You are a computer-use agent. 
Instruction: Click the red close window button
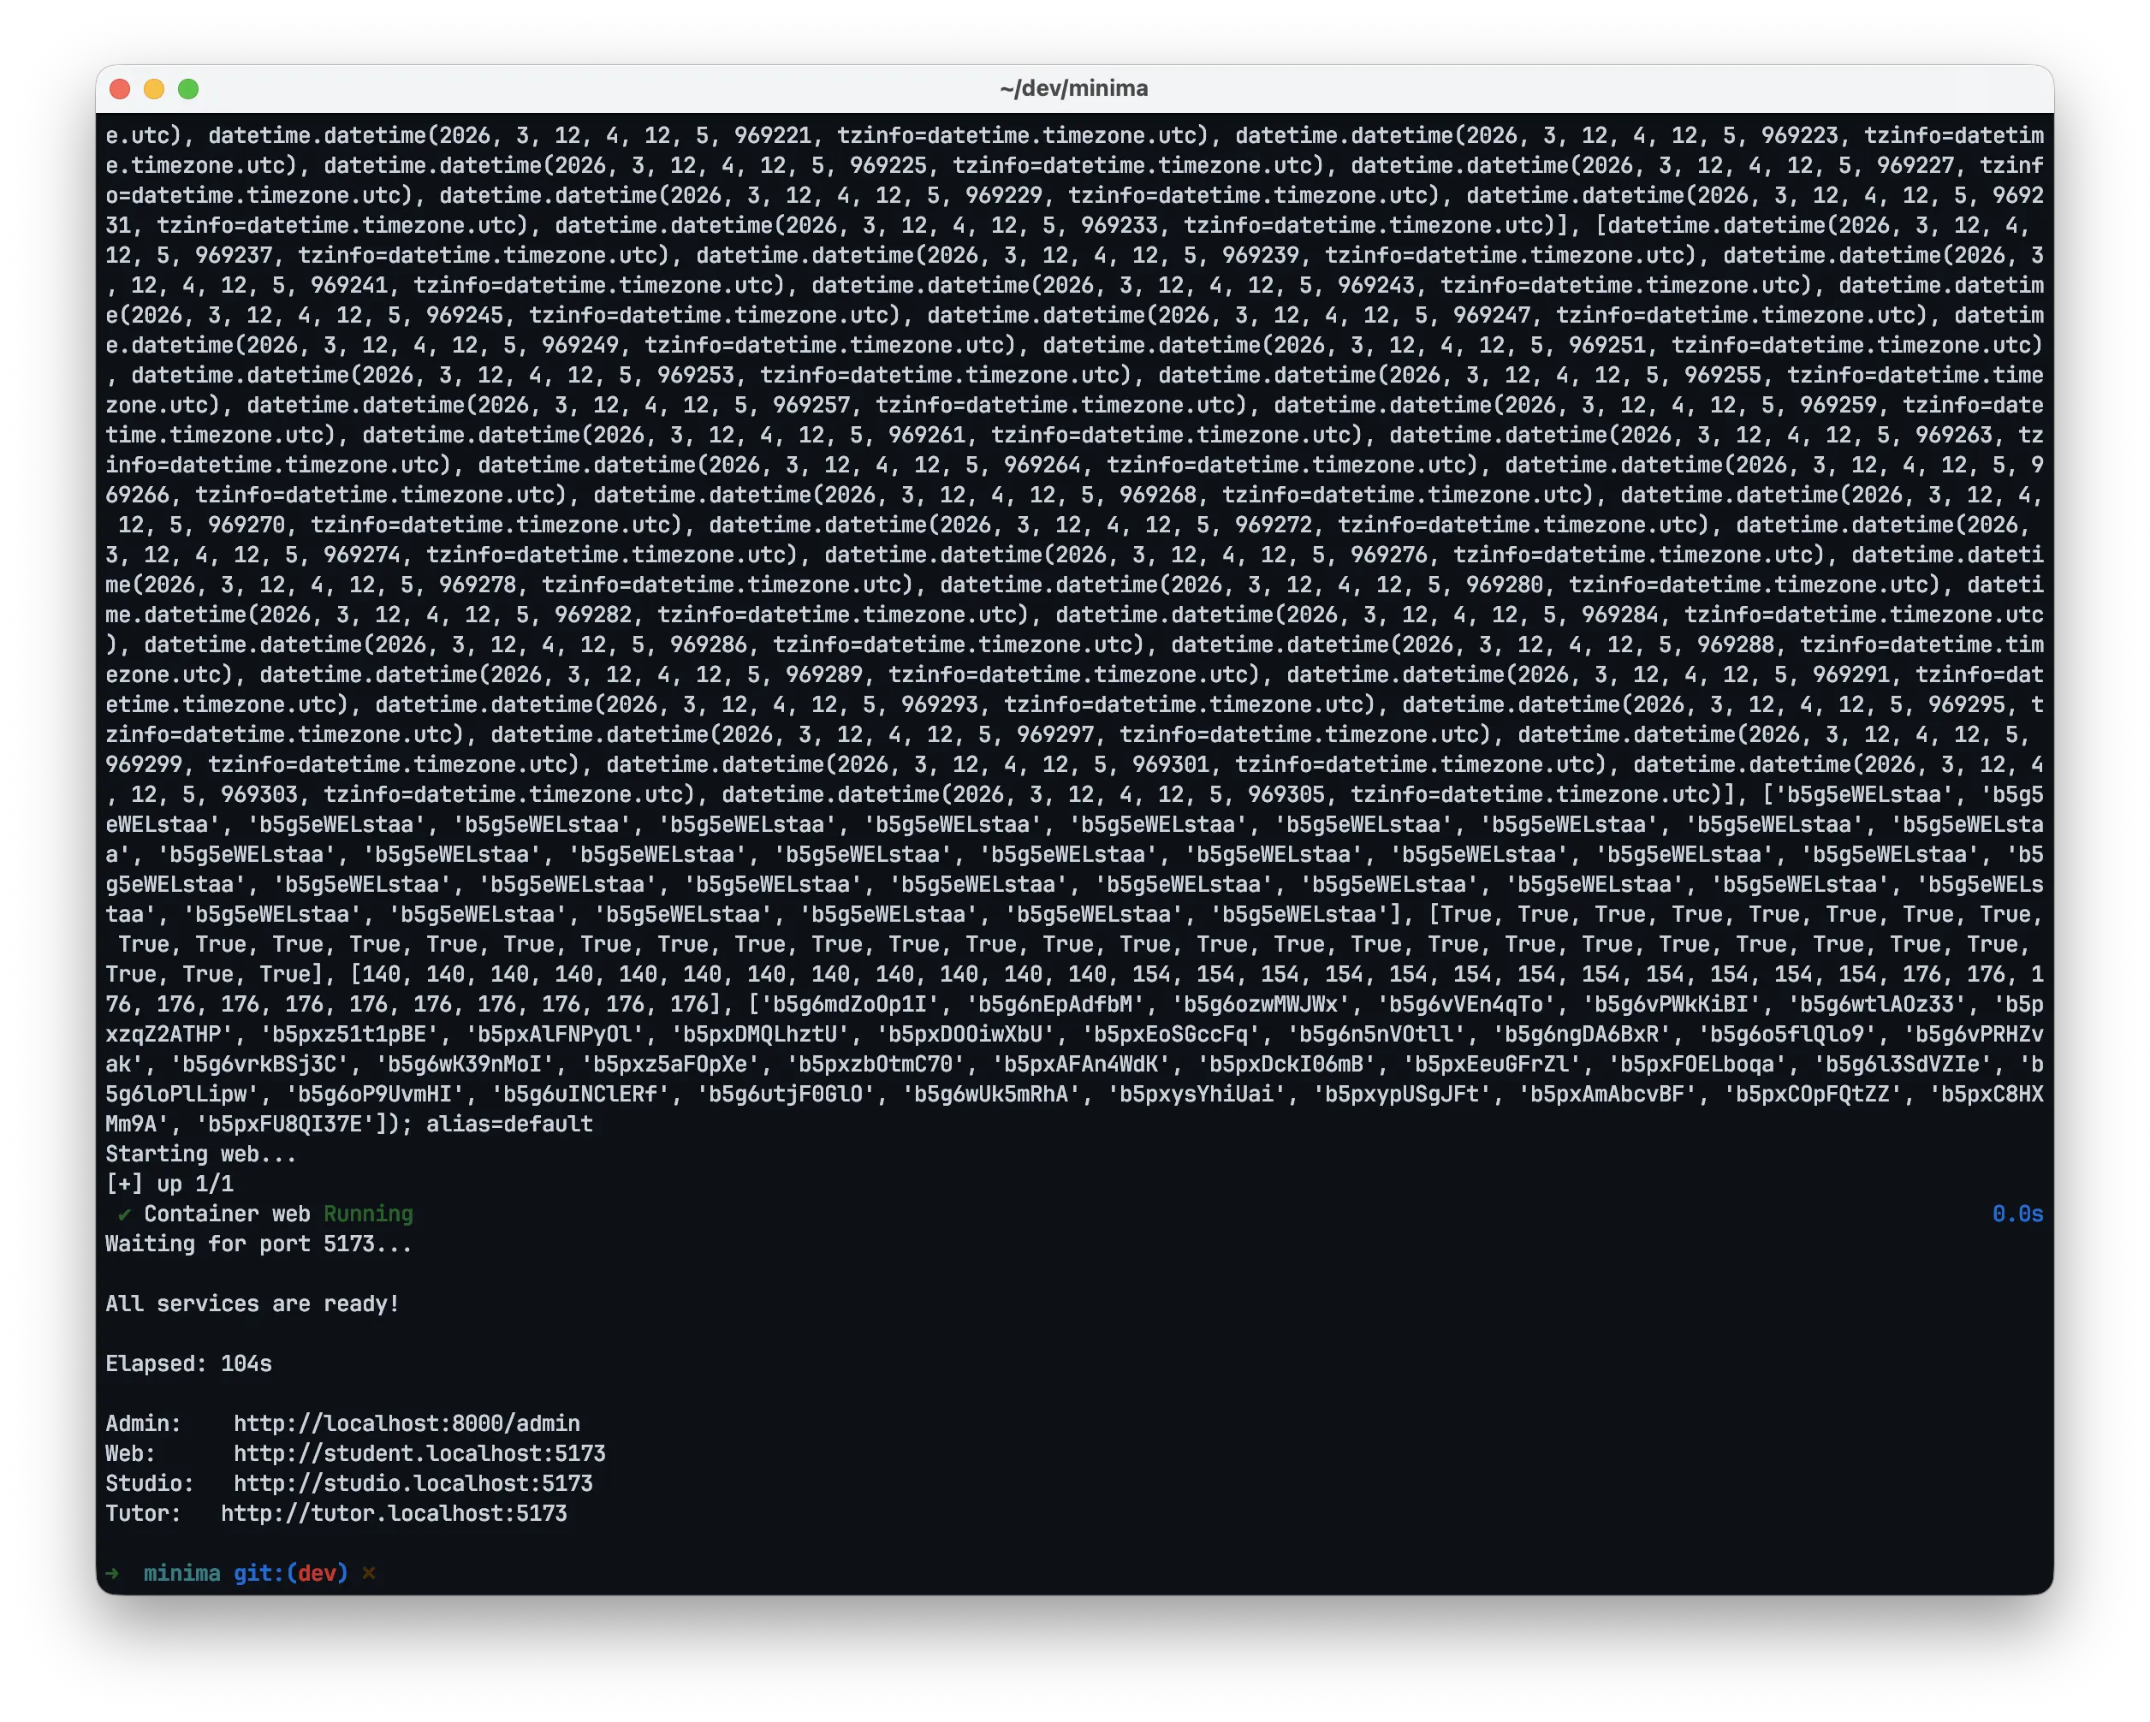tap(120, 89)
